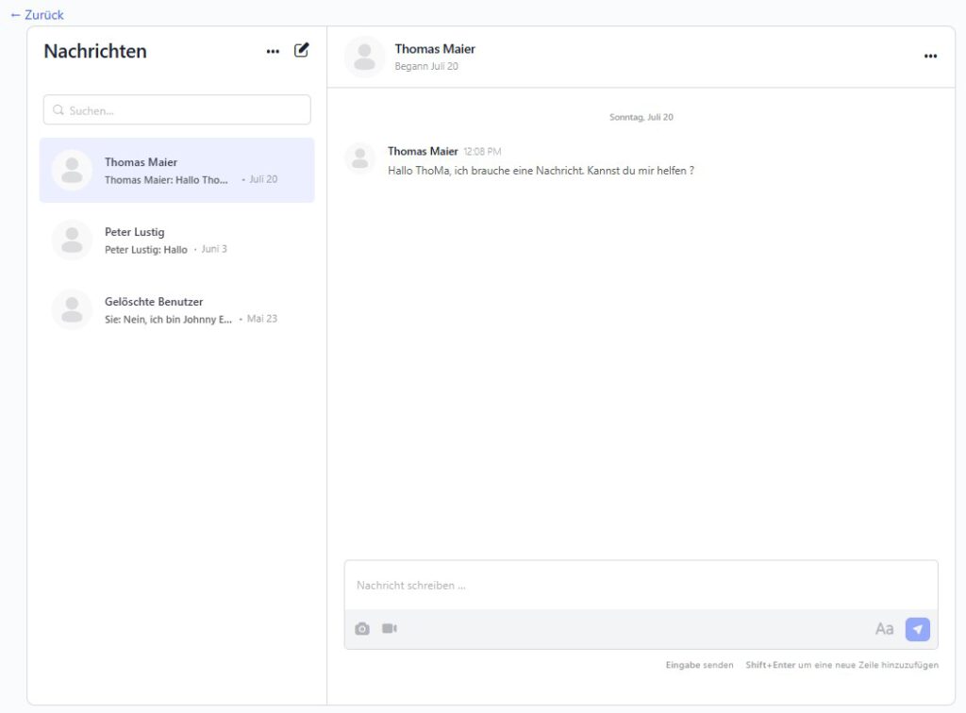Click the compose new message icon
The height and width of the screenshot is (713, 966).
[x=301, y=51]
